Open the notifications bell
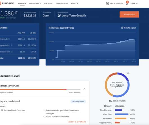The height and width of the screenshot is (125, 149). 127,3
